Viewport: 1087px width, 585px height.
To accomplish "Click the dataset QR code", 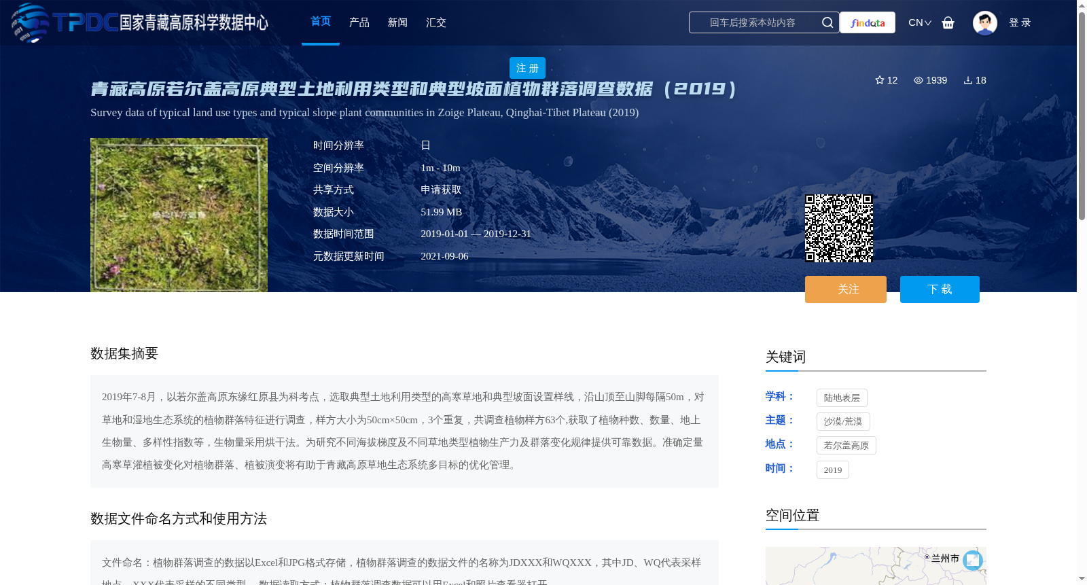I will click(x=839, y=228).
